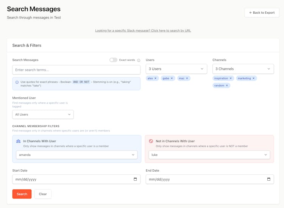Viewport: 284px width, 208px height.
Task: Click the Clear button
Action: point(43,194)
